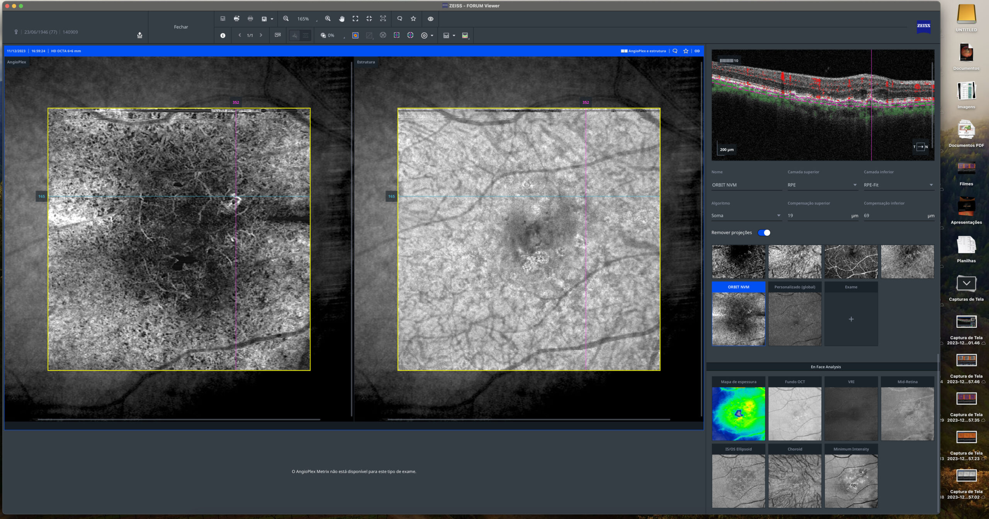Select the ORBIT NVM preset tab
This screenshot has height=519, width=989.
coord(738,287)
